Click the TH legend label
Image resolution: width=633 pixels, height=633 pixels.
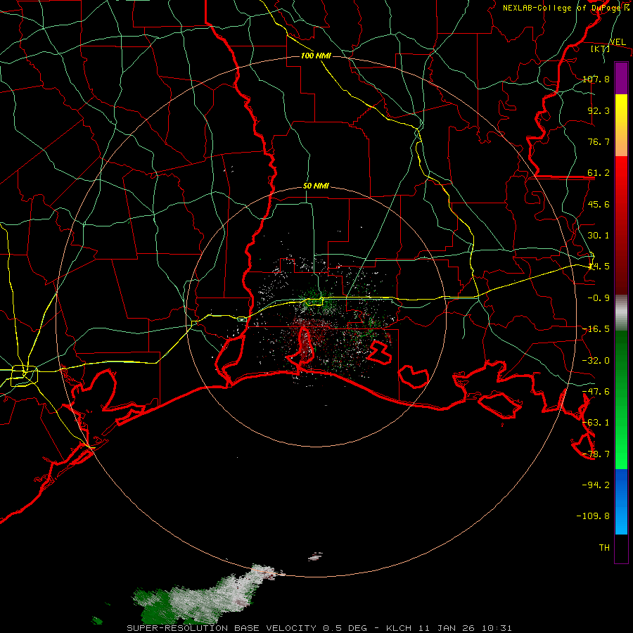click(604, 547)
